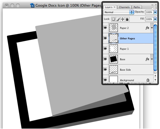
Task: Click the Fill value field
Action: coord(149,19)
